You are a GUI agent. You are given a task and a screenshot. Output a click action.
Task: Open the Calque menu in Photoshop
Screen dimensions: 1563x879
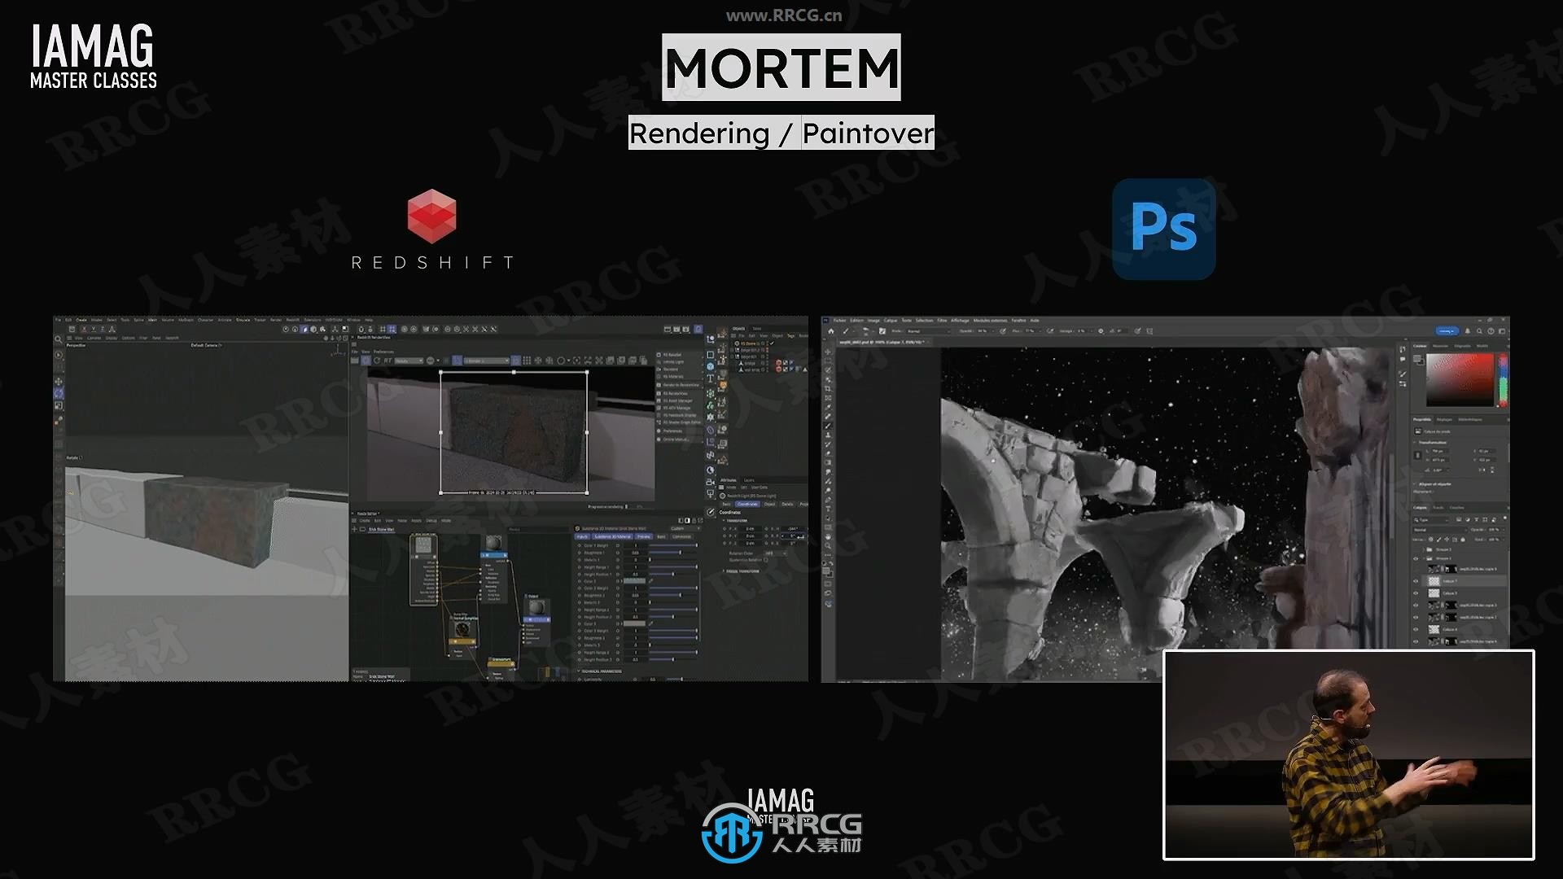pyautogui.click(x=891, y=321)
